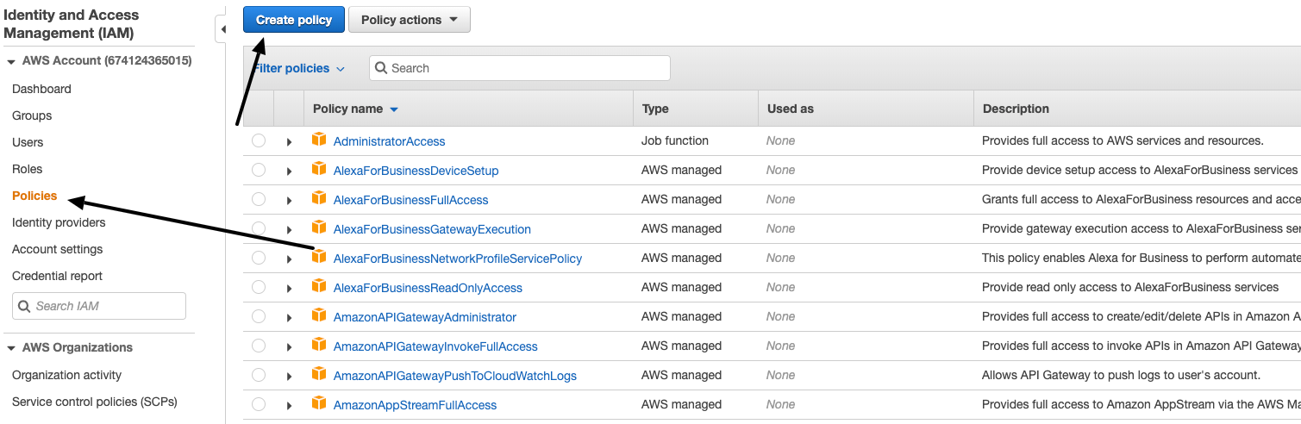1301x424 pixels.
Task: Click the Type column header
Action: [655, 109]
